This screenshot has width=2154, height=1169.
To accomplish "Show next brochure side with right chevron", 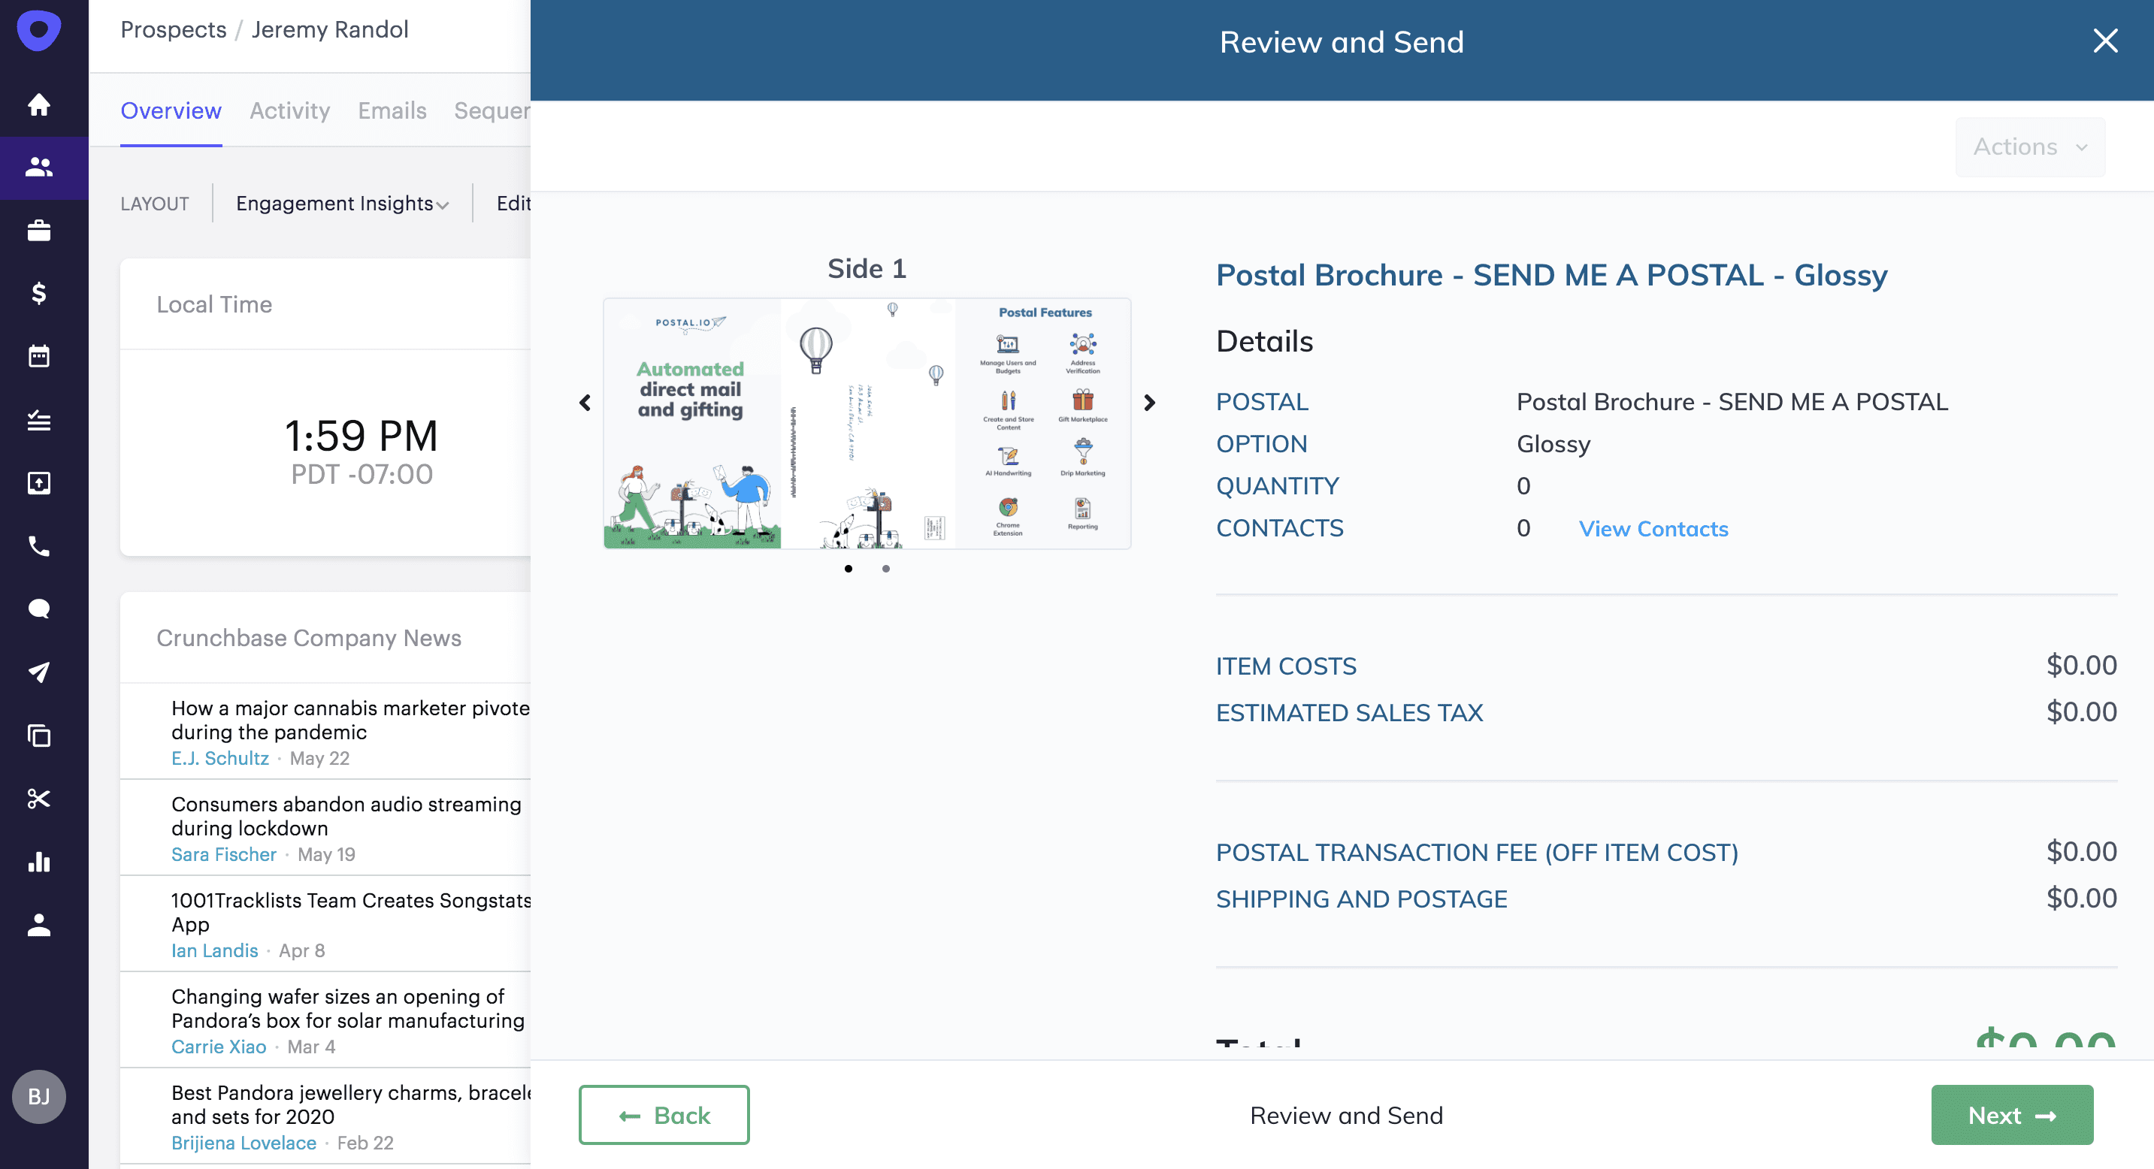I will 1149,403.
